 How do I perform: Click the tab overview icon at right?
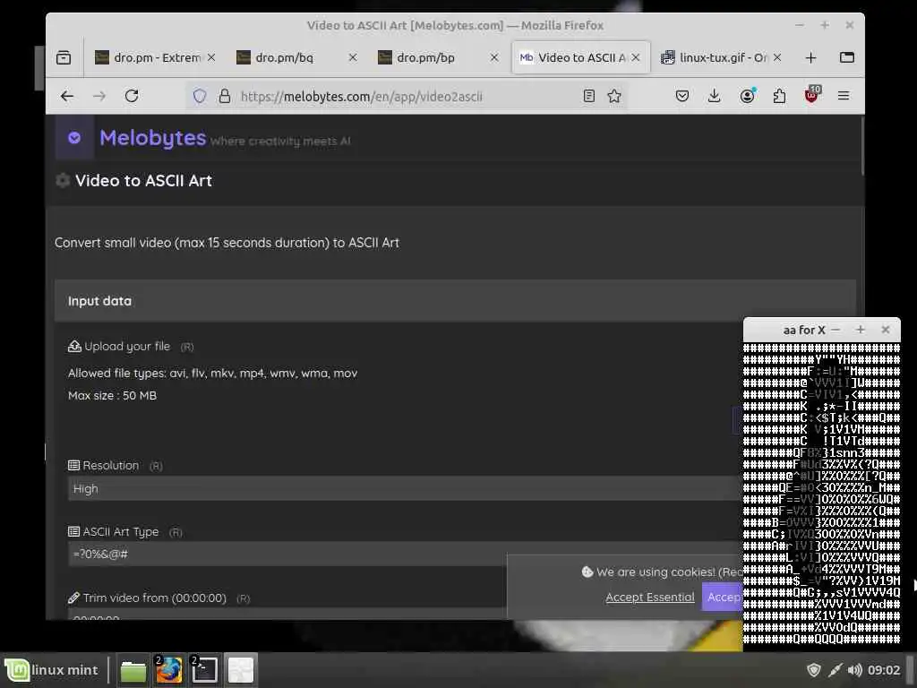click(x=847, y=57)
